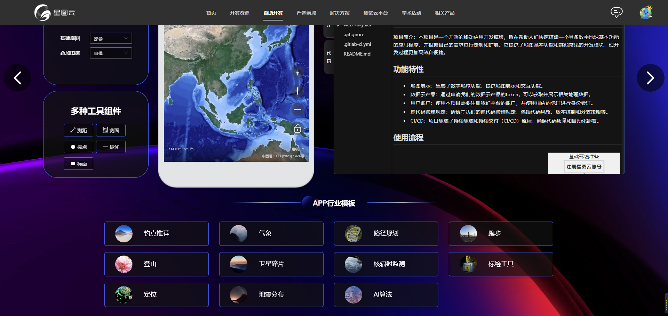Select the 测距 measuring tool
The image size is (668, 316).
[x=78, y=130]
